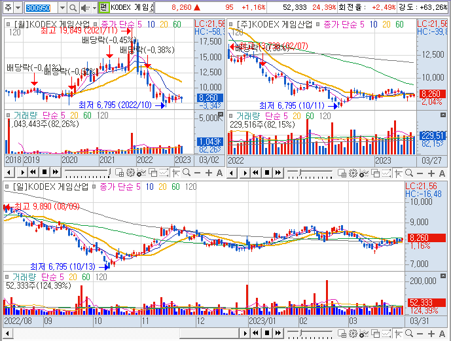This screenshot has width=451, height=341.
Task: Adjust the daily chart zoom slider
Action: coord(310,334)
